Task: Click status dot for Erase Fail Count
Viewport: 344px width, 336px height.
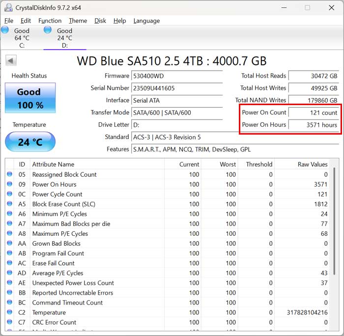Action: 9,263
